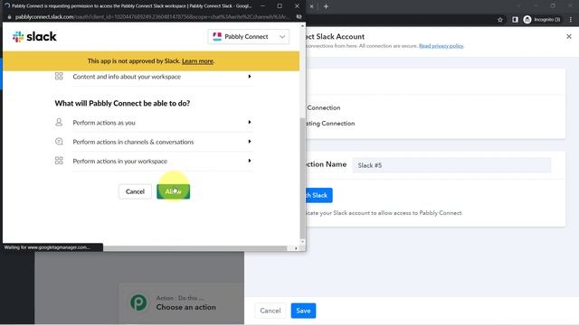579x325 pixels.
Task: Click the Choose an action step card
Action: click(181, 303)
